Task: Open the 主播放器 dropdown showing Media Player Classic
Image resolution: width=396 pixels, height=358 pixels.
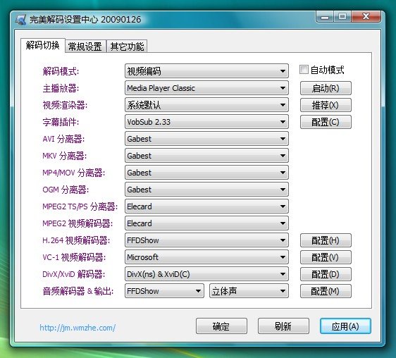Action: (206, 88)
